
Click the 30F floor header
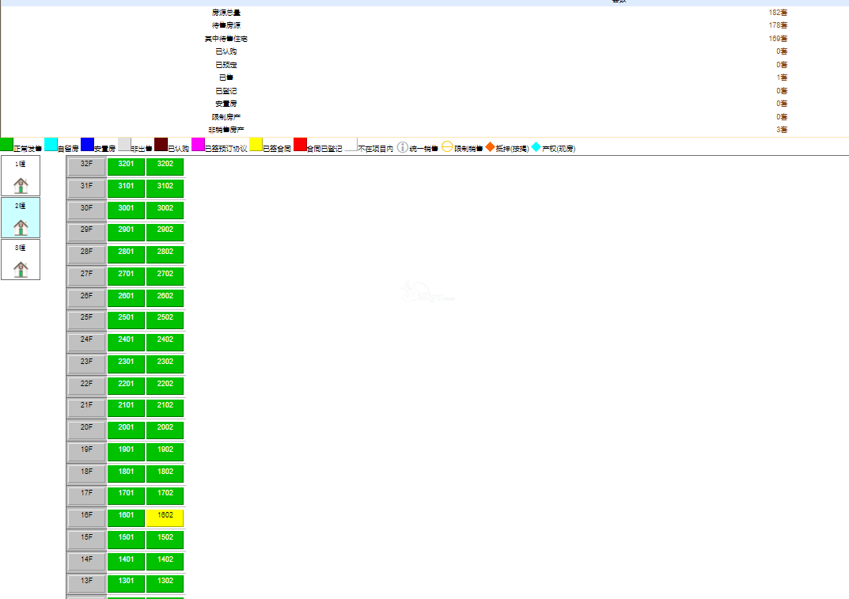click(x=86, y=210)
